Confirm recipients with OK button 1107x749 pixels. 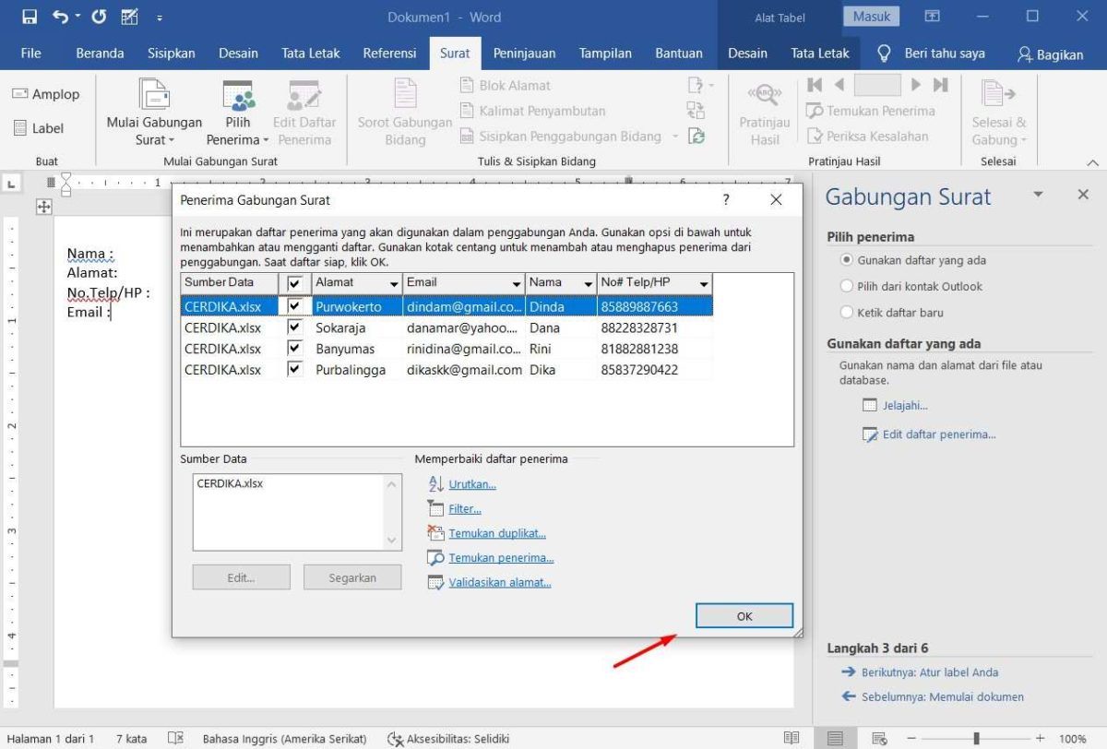pos(744,616)
